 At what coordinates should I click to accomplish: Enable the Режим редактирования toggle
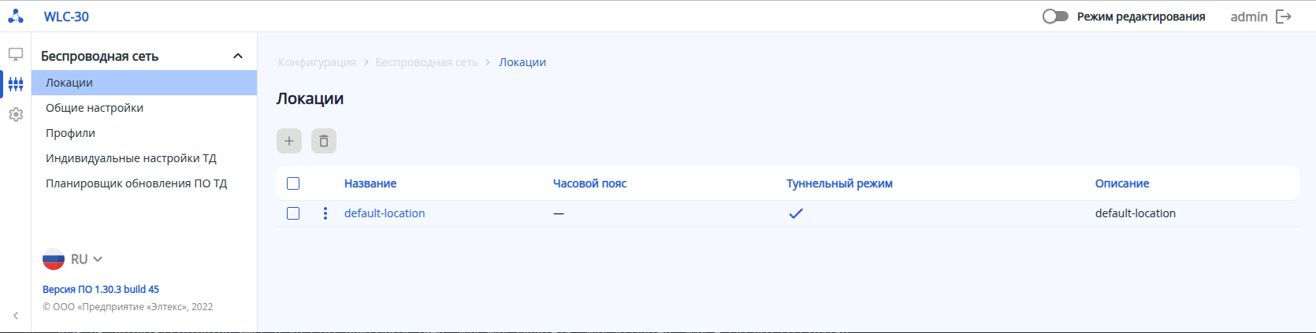click(x=1055, y=17)
